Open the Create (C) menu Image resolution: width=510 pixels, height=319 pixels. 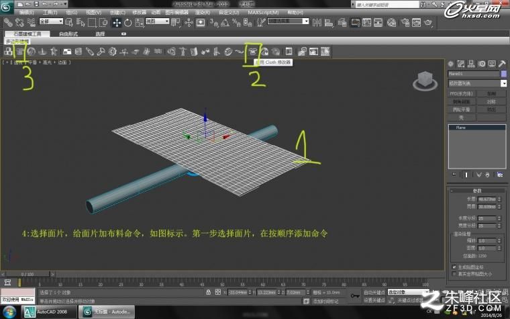117,12
